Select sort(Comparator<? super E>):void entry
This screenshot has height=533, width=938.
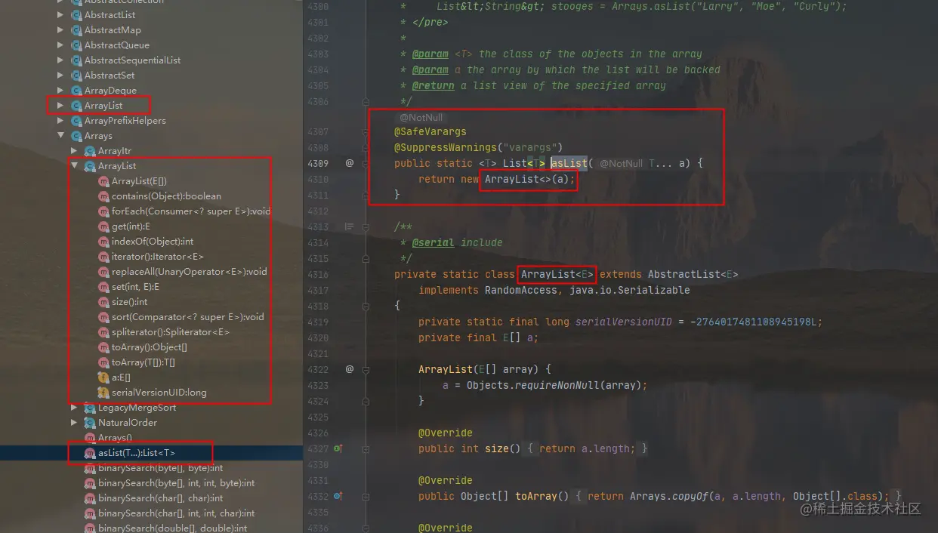tap(188, 317)
